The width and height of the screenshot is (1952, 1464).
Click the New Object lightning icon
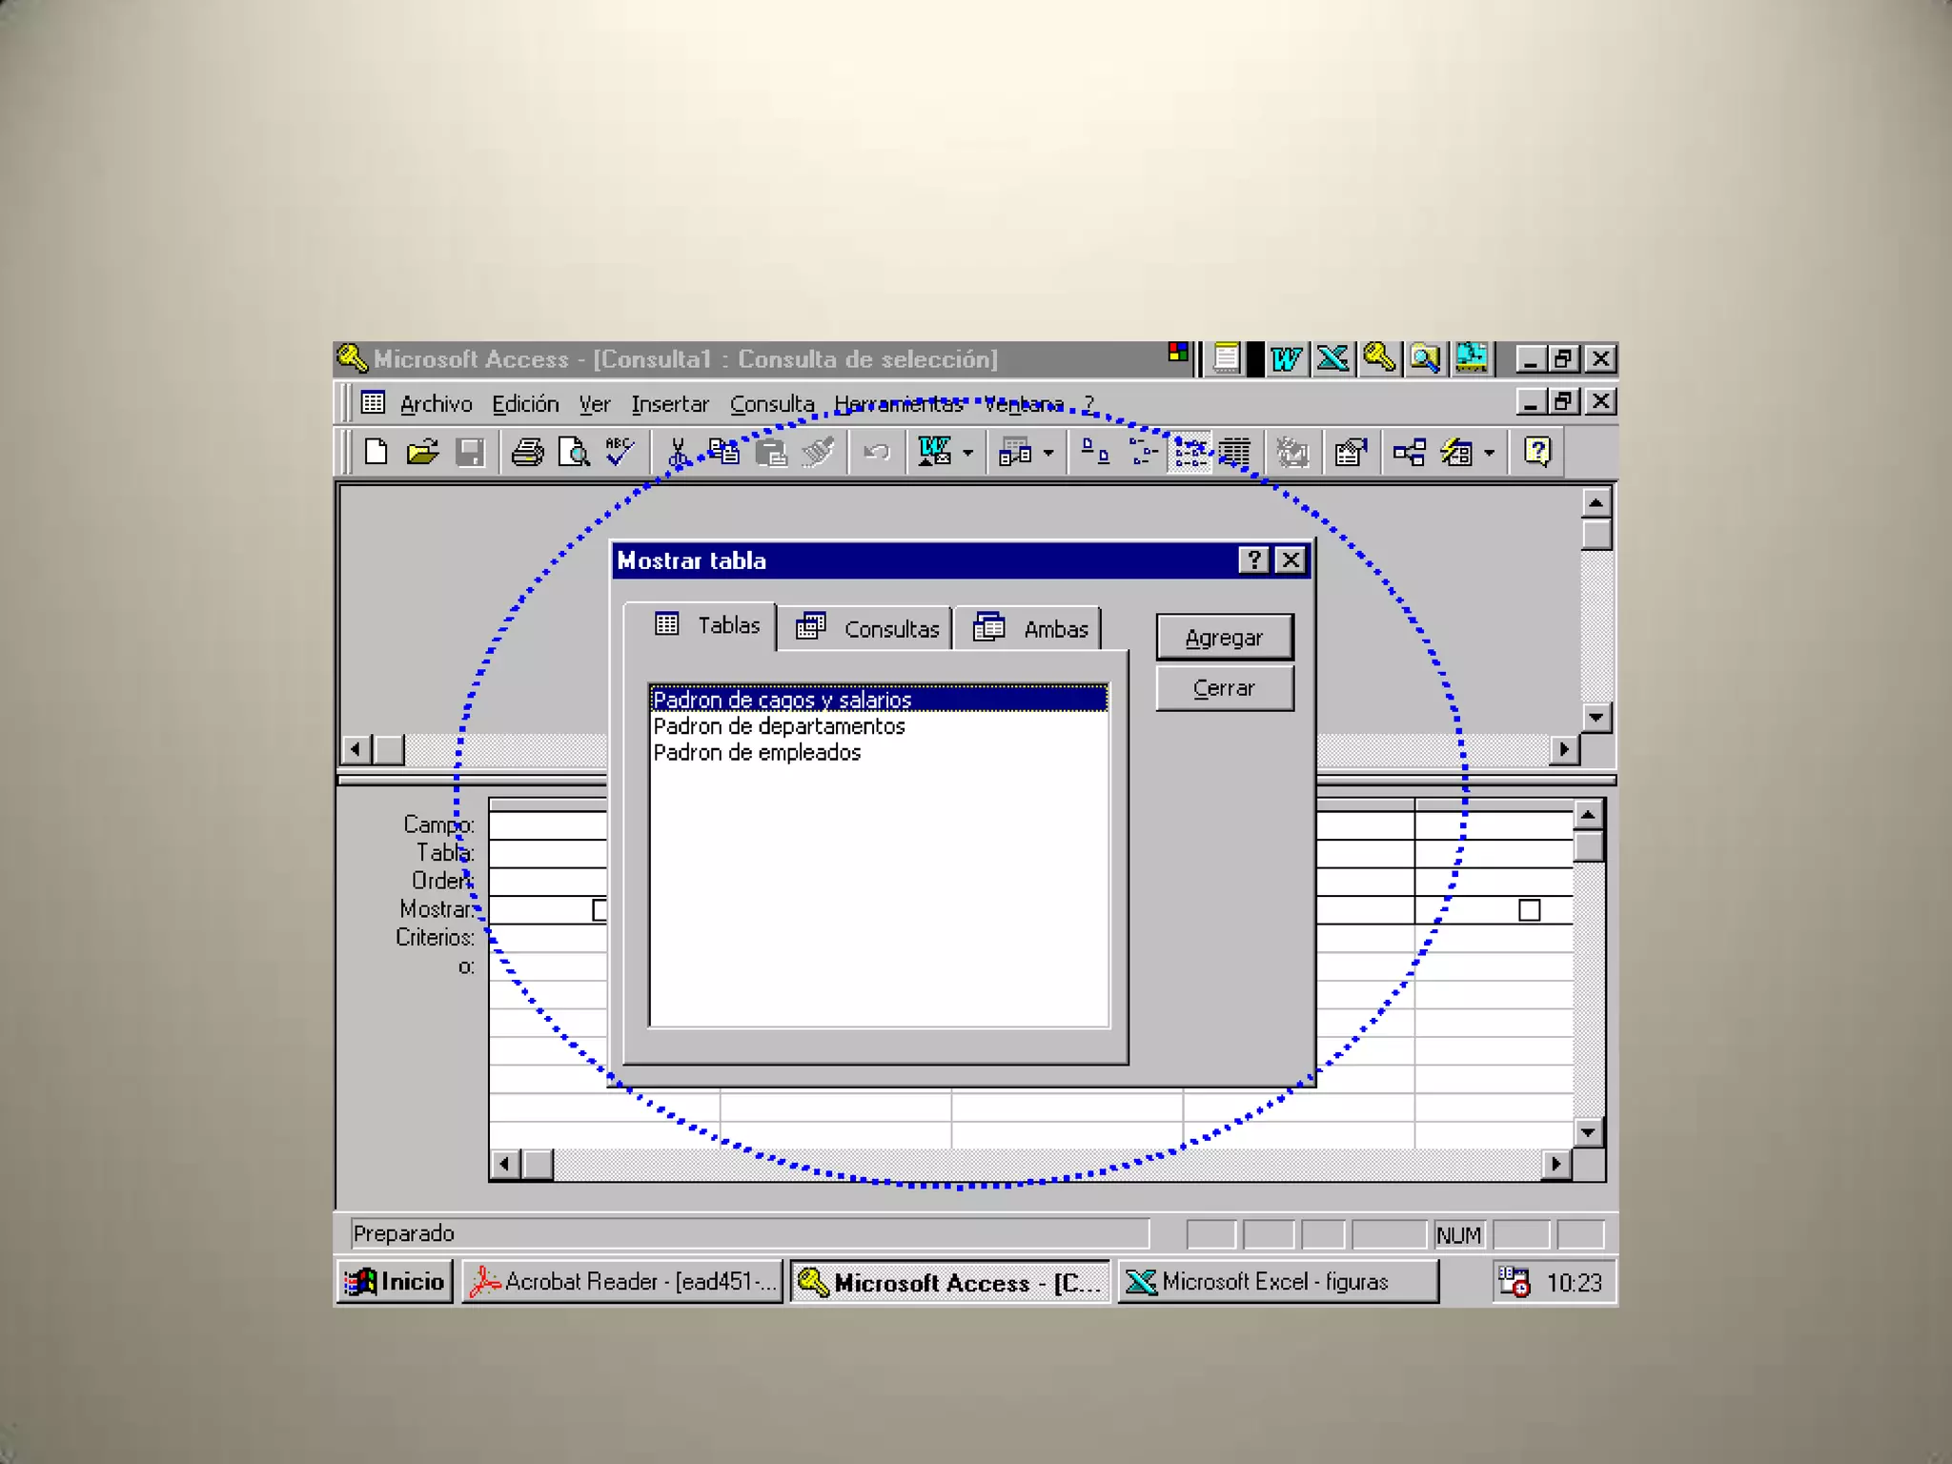1456,452
